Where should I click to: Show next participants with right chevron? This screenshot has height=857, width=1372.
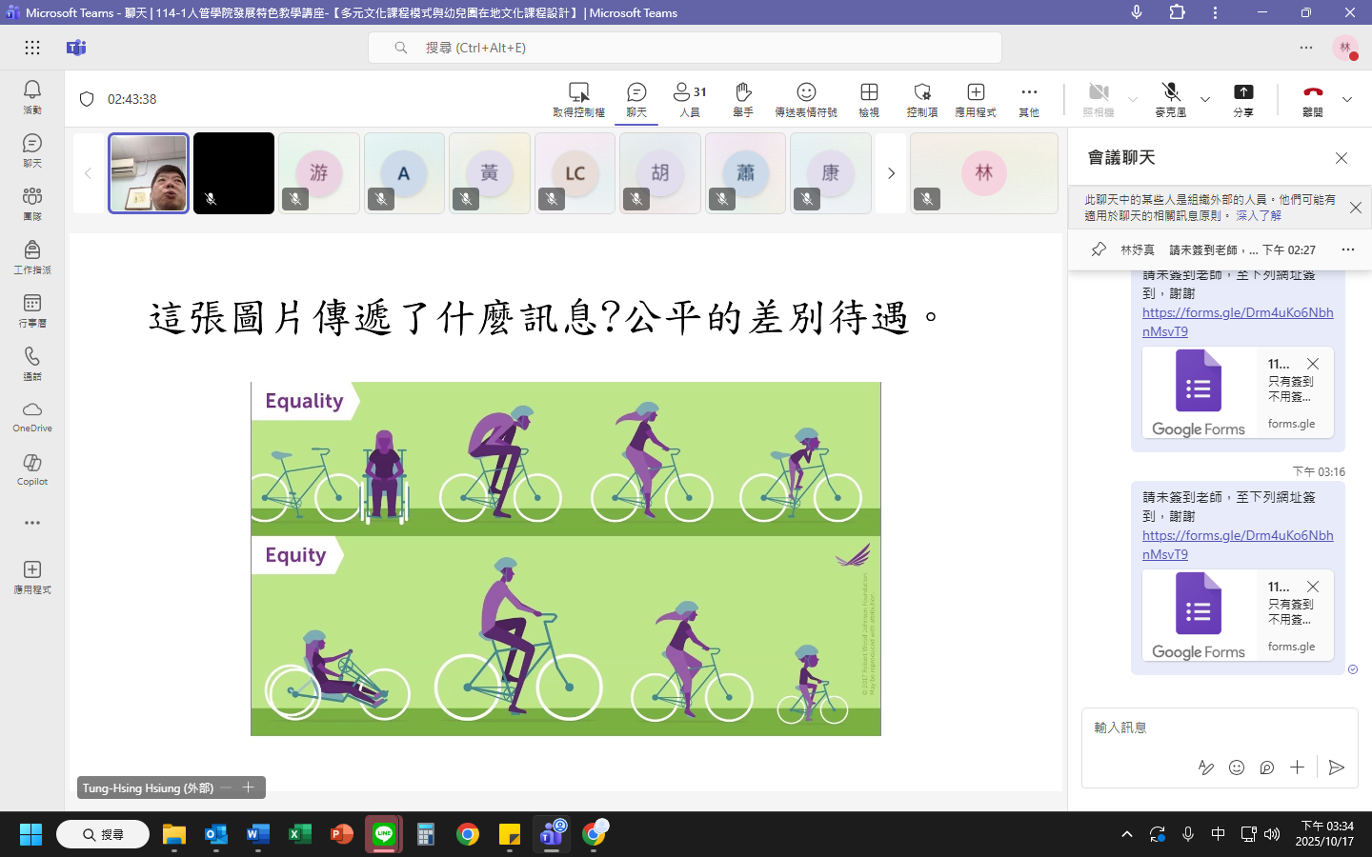tap(891, 173)
